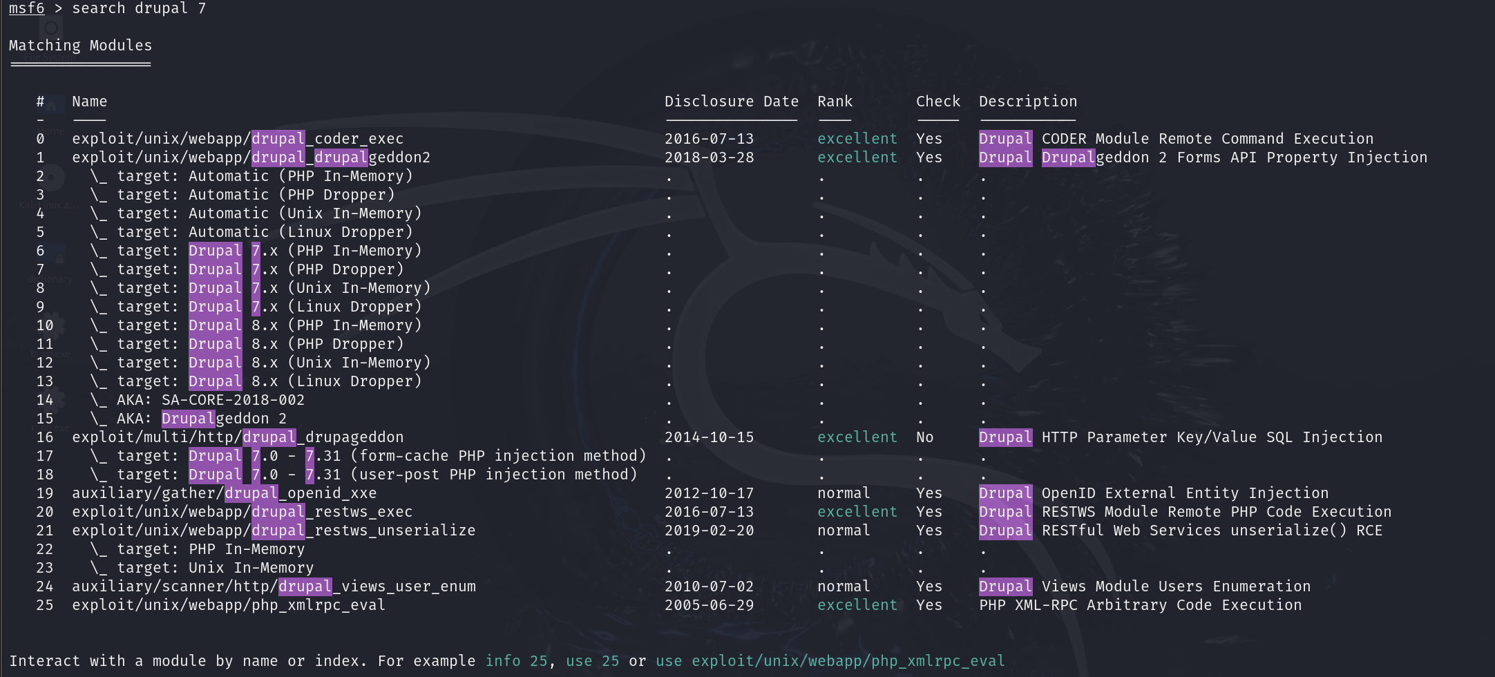Viewport: 1495px width, 677px height.
Task: Click row 22 target PHP In-Memory
Action: coord(198,549)
